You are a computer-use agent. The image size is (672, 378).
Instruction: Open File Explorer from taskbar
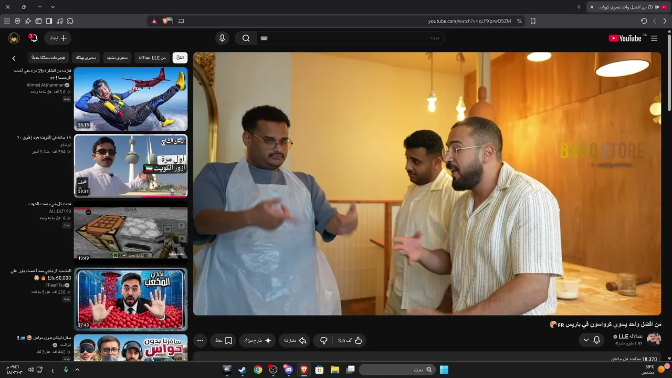[x=334, y=370]
